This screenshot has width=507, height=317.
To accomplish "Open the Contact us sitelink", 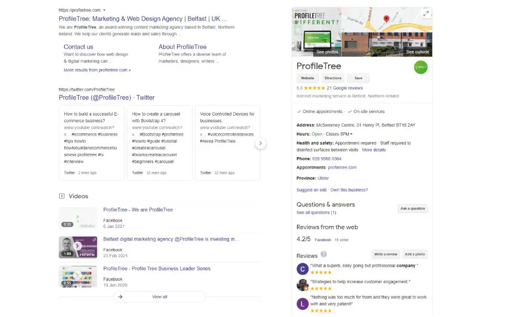I will [x=78, y=47].
